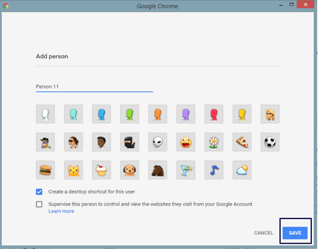The width and height of the screenshot is (318, 249).
Task: Click the CANCEL button
Action: tap(264, 233)
